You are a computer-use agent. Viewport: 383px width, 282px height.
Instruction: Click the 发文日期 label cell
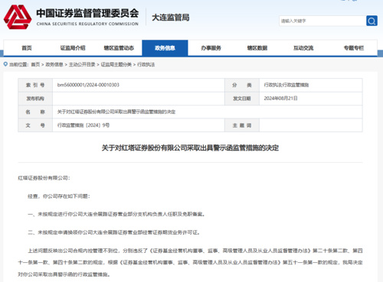click(242, 99)
